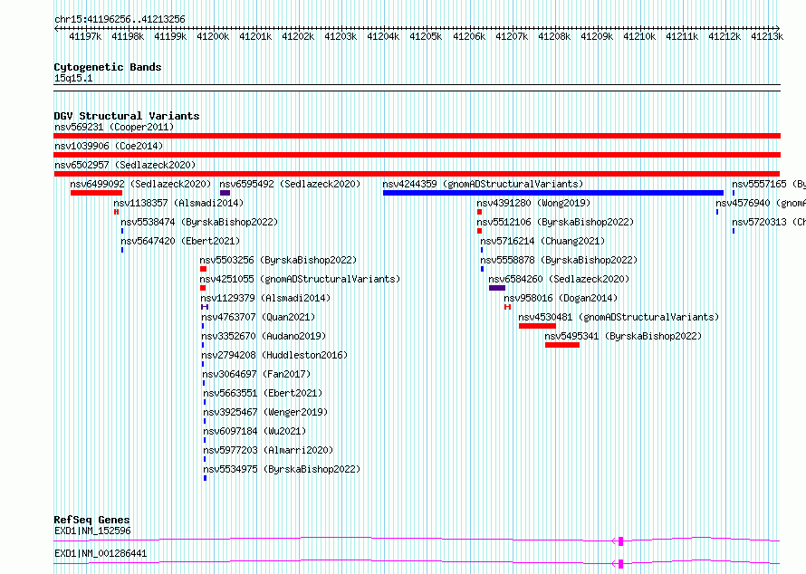This screenshot has width=806, height=574.
Task: Select the nsv3925467 (Wenger2019) label
Action: click(x=265, y=412)
